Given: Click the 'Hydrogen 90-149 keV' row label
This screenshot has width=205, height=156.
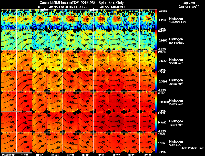Looking at the screenshot, I should coord(177,41).
